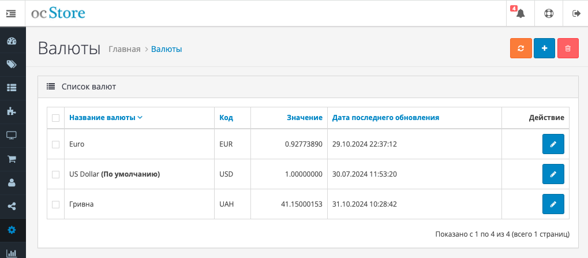Open the Reports bar chart icon
The image size is (588, 258).
coord(12,252)
